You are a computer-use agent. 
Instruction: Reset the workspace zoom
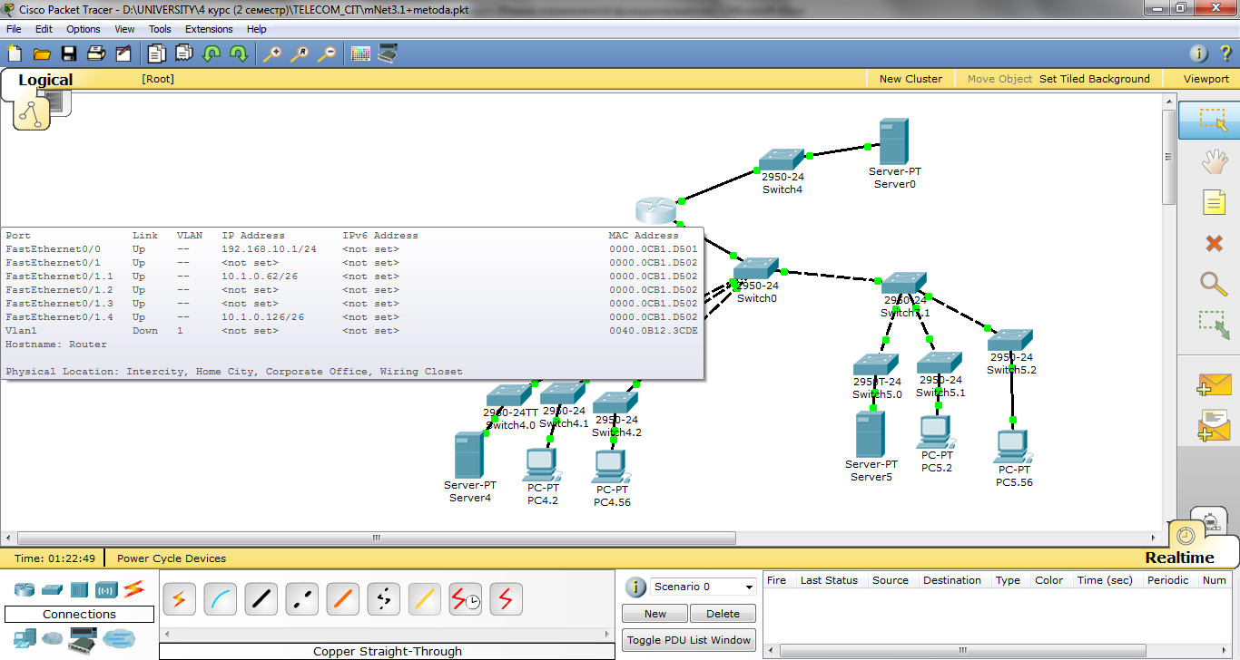pos(300,53)
